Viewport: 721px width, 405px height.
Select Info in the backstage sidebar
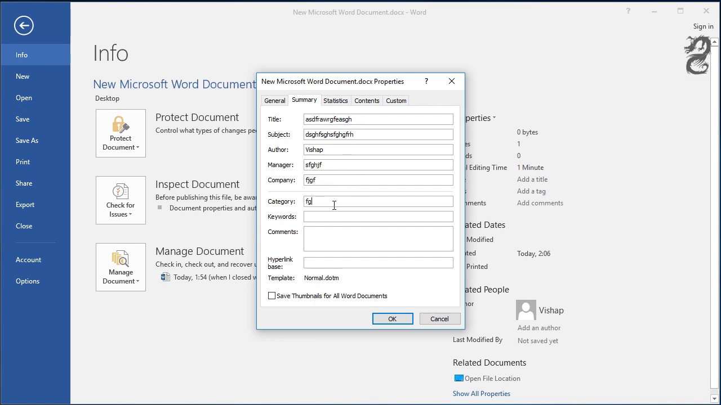click(35, 55)
